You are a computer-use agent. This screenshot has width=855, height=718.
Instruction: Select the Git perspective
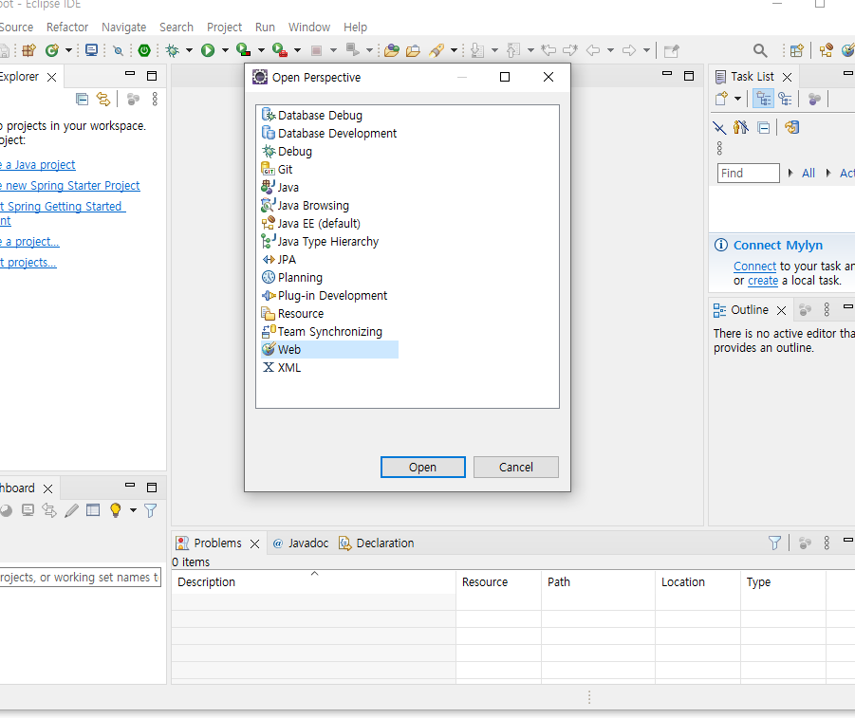tap(277, 169)
